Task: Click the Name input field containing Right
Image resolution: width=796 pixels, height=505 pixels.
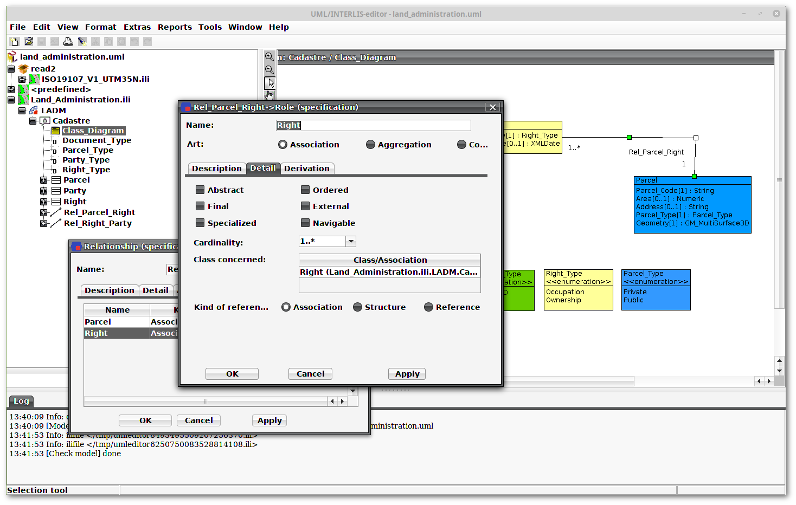Action: point(374,125)
